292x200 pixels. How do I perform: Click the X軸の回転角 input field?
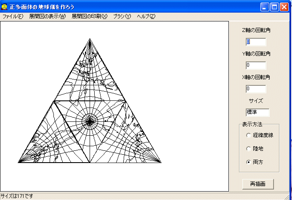[x=256, y=89]
